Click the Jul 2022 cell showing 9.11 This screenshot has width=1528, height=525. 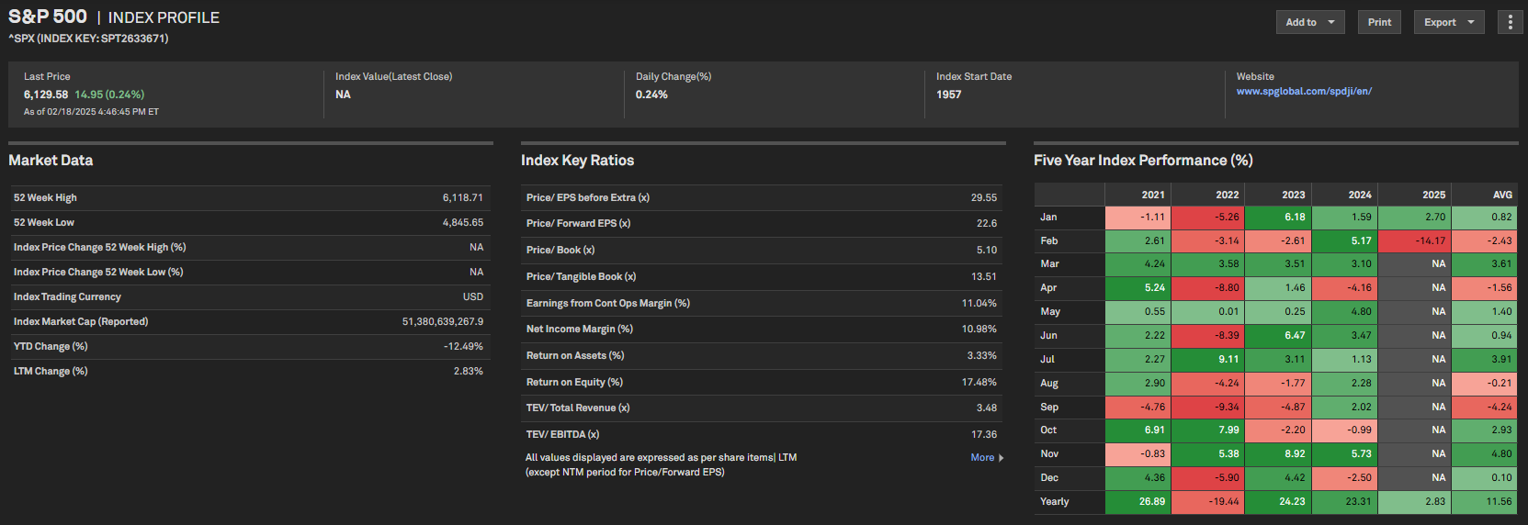point(1208,360)
